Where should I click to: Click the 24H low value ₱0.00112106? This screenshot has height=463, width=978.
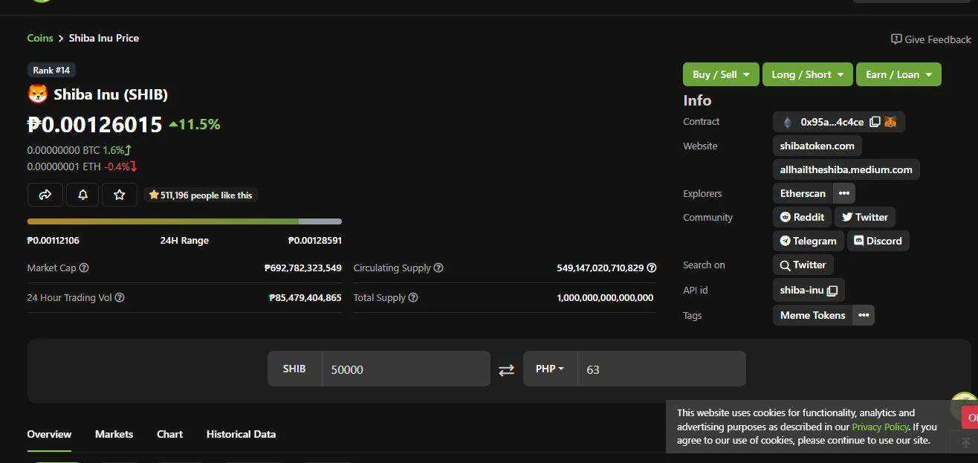click(54, 240)
